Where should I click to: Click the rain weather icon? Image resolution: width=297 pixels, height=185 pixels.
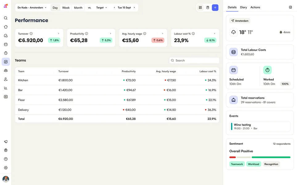click(233, 32)
